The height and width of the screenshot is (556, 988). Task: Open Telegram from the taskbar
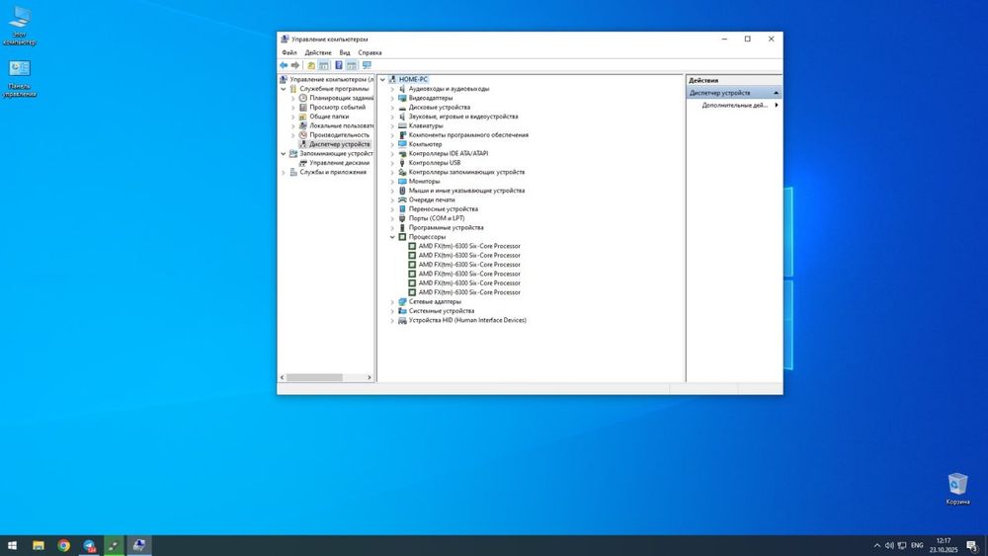point(89,545)
